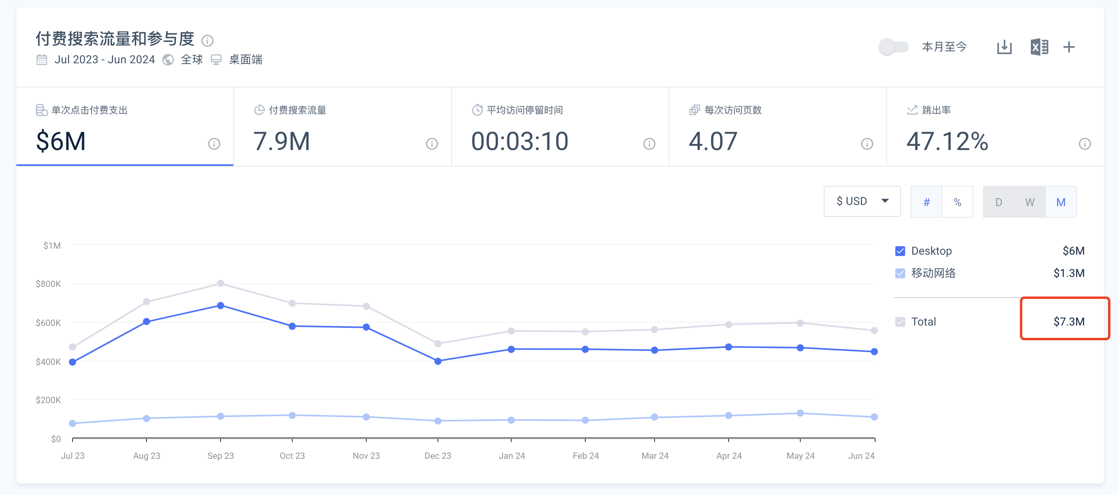Uncheck the 移动网络 series checkbox
The image size is (1118, 495).
(x=900, y=273)
